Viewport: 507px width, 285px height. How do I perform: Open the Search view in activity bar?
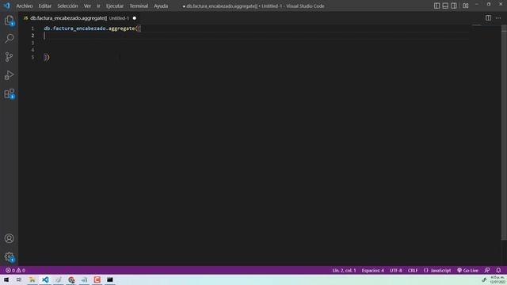9,39
